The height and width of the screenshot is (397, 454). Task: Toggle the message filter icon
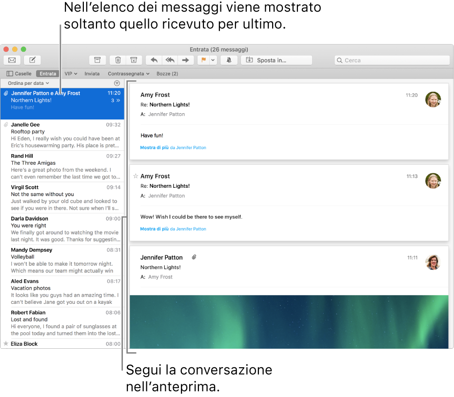117,83
